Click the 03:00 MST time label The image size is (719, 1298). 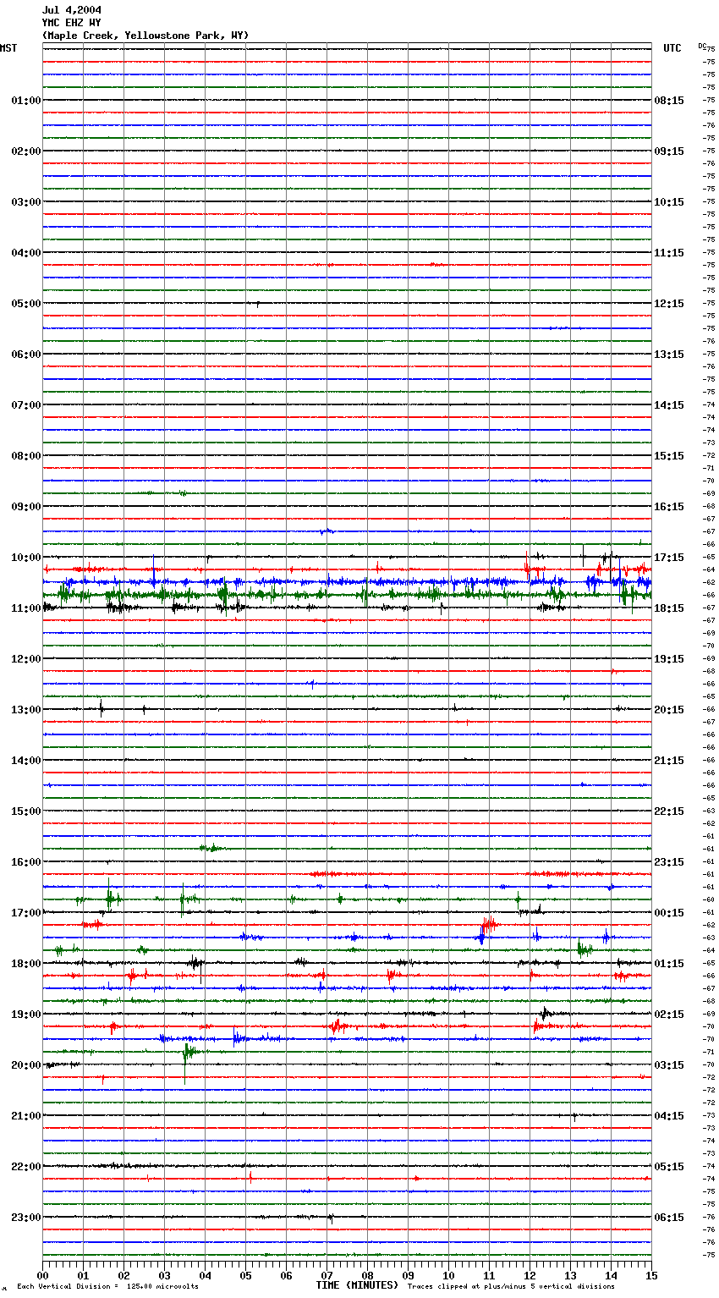pyautogui.click(x=26, y=202)
